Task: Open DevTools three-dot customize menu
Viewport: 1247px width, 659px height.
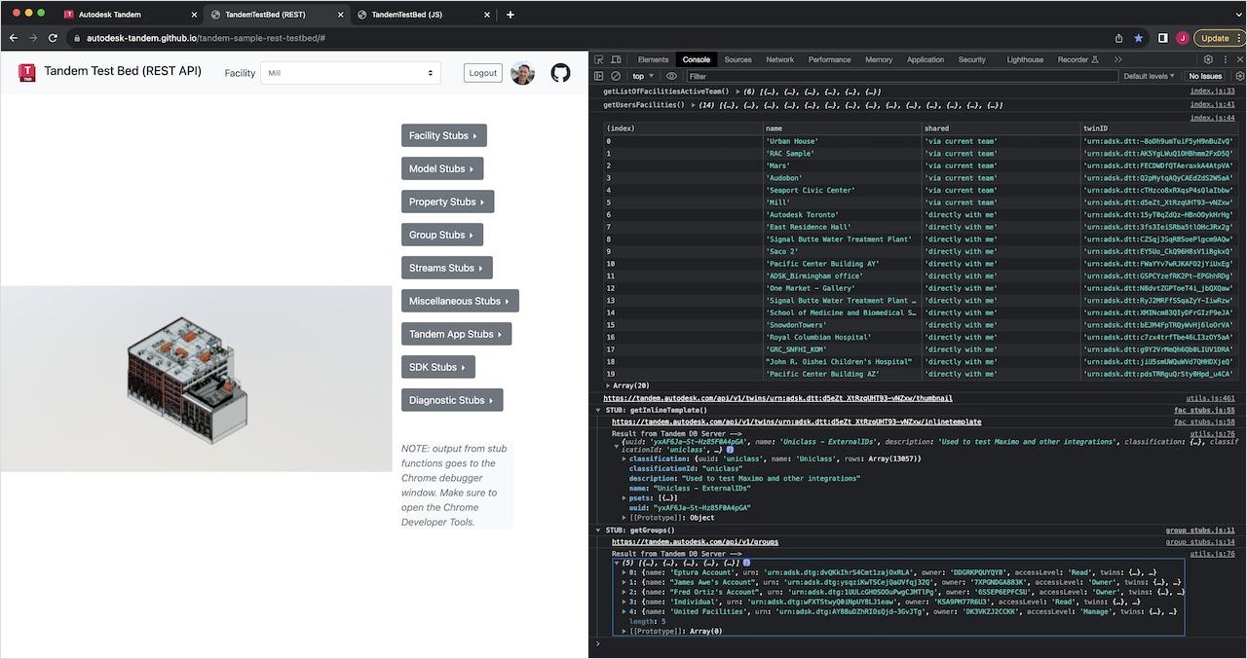Action: (1226, 59)
